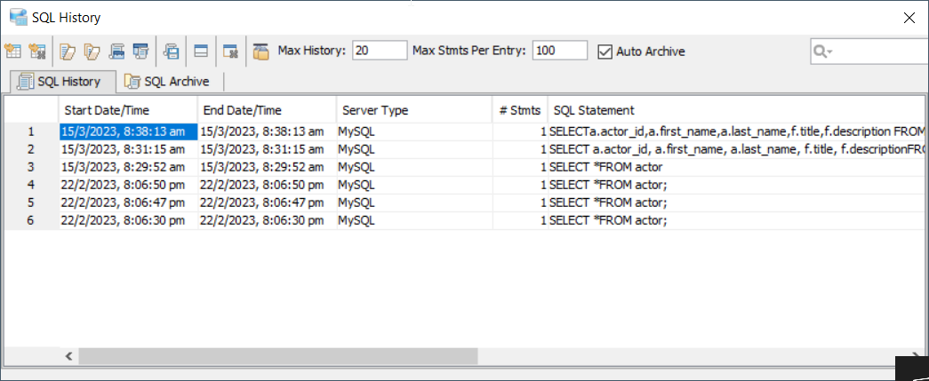
Task: Click the orange archive box toolbar icon
Action: pos(260,52)
